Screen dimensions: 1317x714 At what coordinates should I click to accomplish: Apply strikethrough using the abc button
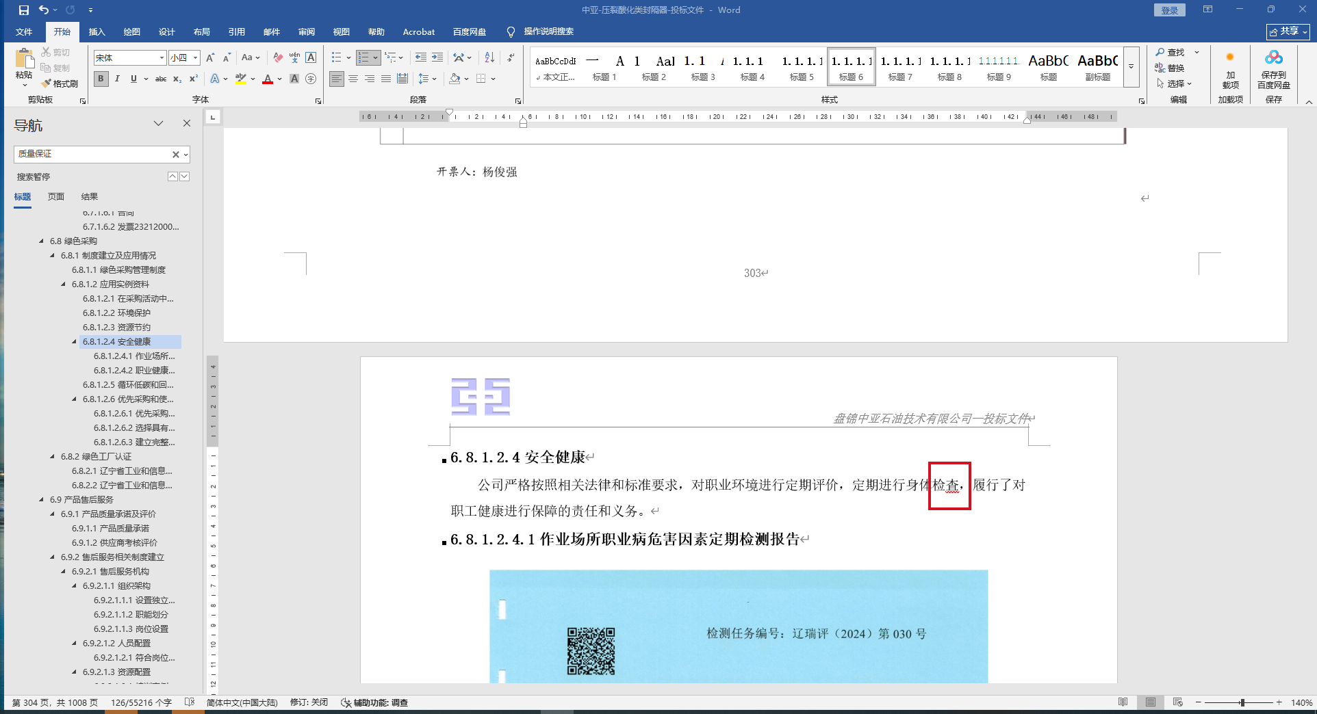tap(161, 79)
